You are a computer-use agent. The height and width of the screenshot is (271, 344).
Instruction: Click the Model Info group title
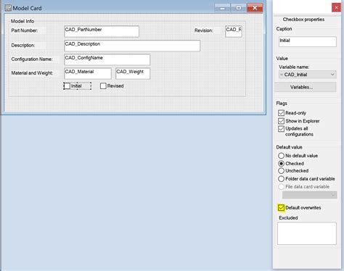pos(22,21)
